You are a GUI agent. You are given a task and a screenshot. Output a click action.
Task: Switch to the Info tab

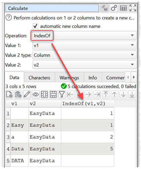click(x=93, y=78)
